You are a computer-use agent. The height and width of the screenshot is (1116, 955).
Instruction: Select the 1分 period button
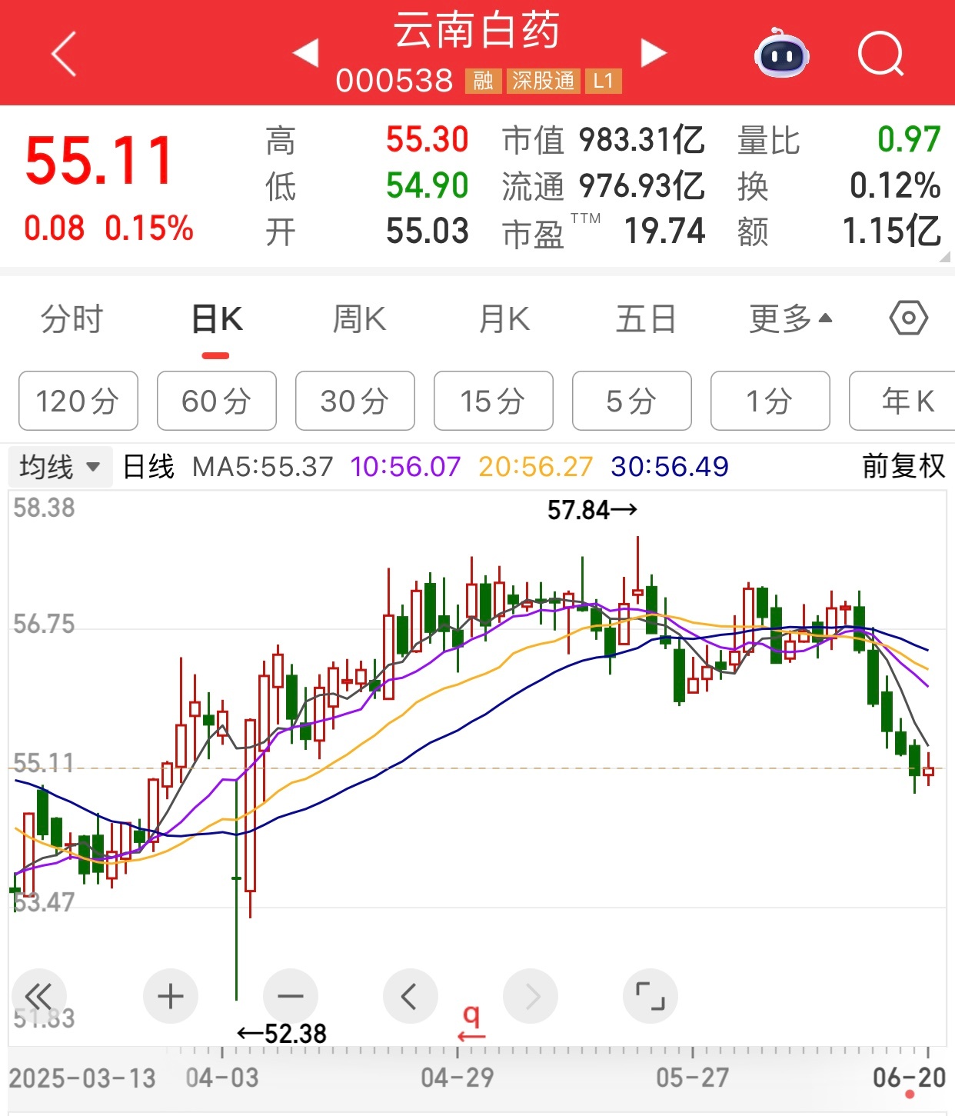click(x=770, y=401)
